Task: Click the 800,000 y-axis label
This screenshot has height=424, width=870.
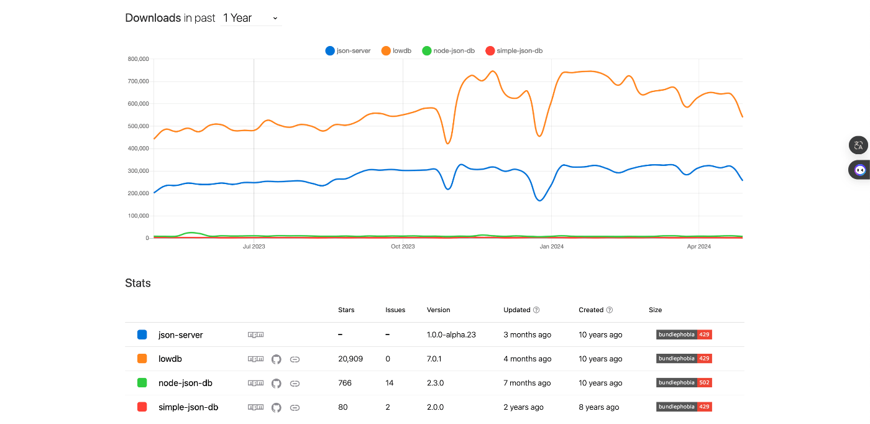Action: coord(138,59)
